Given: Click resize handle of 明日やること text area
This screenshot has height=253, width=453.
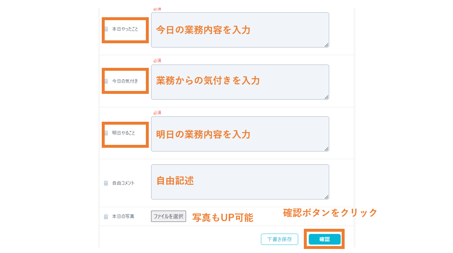Looking at the screenshot, I should tap(327, 149).
